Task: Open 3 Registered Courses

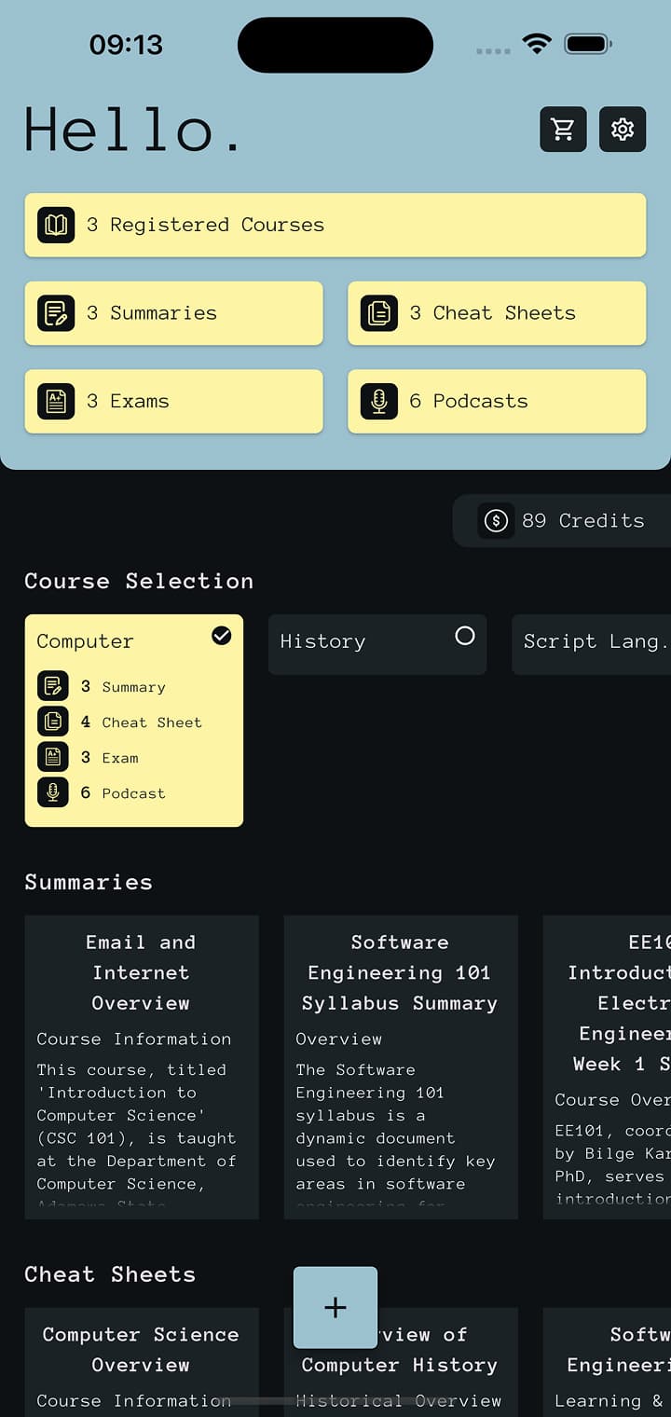Action: click(335, 225)
